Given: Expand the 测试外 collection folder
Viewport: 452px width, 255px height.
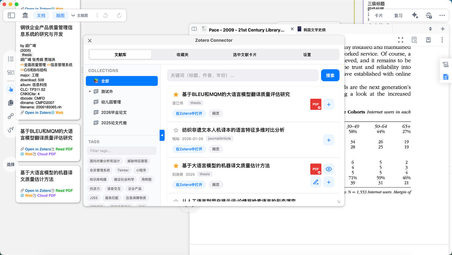Looking at the screenshot, I should point(90,92).
